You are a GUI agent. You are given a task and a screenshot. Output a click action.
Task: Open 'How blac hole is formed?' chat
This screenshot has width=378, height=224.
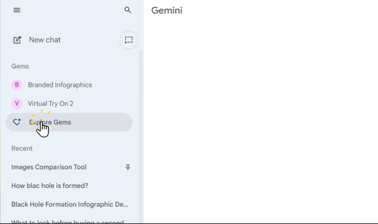click(50, 186)
